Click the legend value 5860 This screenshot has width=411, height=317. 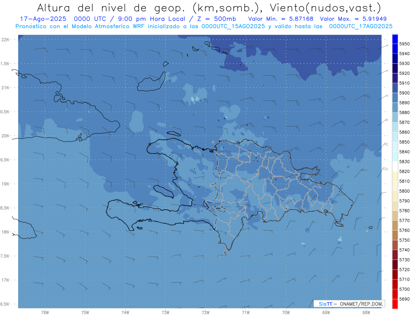404,132
